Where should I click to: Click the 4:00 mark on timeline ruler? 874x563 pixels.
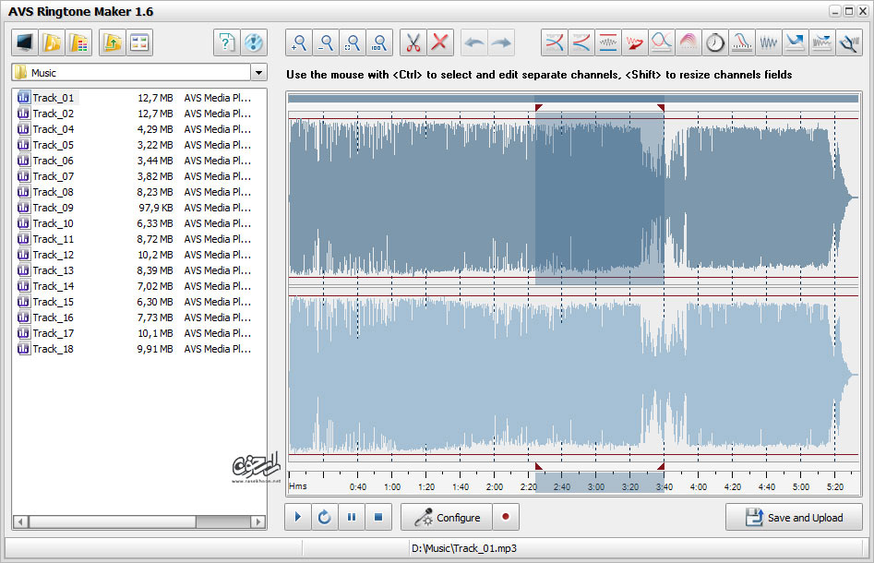tap(698, 486)
